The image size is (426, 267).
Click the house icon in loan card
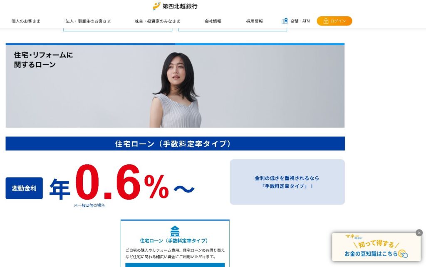click(175, 231)
